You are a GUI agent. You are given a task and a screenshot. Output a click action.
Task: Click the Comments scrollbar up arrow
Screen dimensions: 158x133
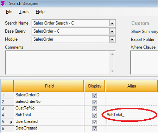point(112,54)
